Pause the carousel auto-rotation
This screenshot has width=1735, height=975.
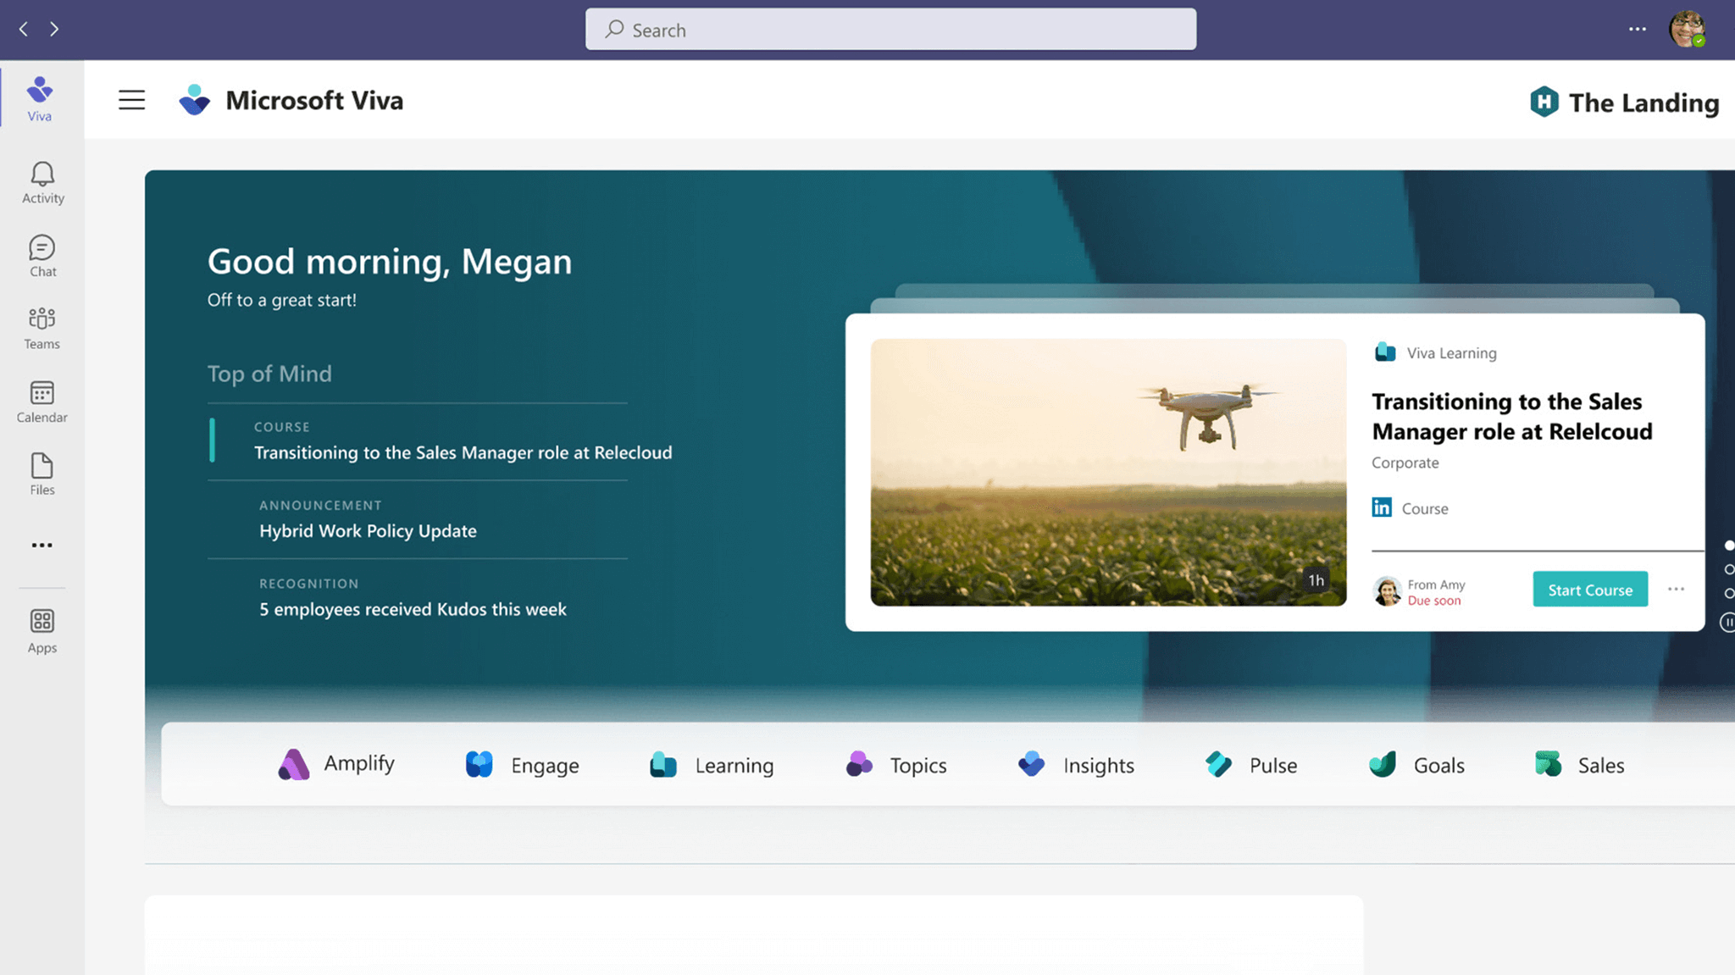point(1727,623)
